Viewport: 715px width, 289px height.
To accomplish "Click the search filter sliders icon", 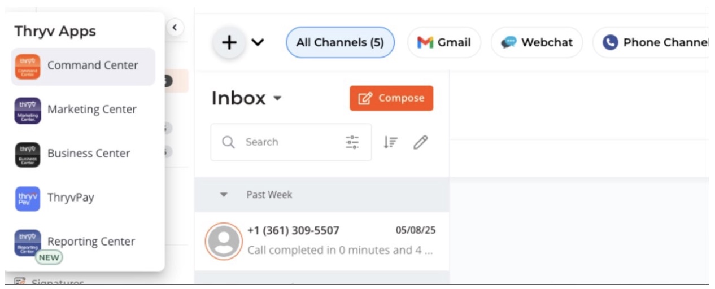I will 352,142.
